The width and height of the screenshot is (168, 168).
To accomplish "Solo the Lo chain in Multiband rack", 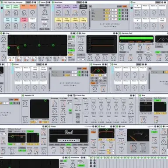I will pos(122,10).
